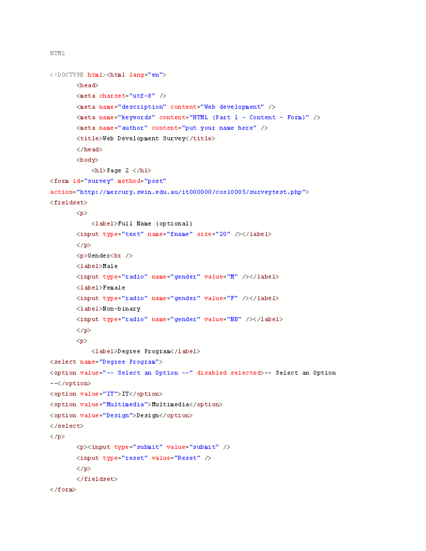The width and height of the screenshot is (426, 551).
Task: Select the Design option element
Action: coord(121,415)
